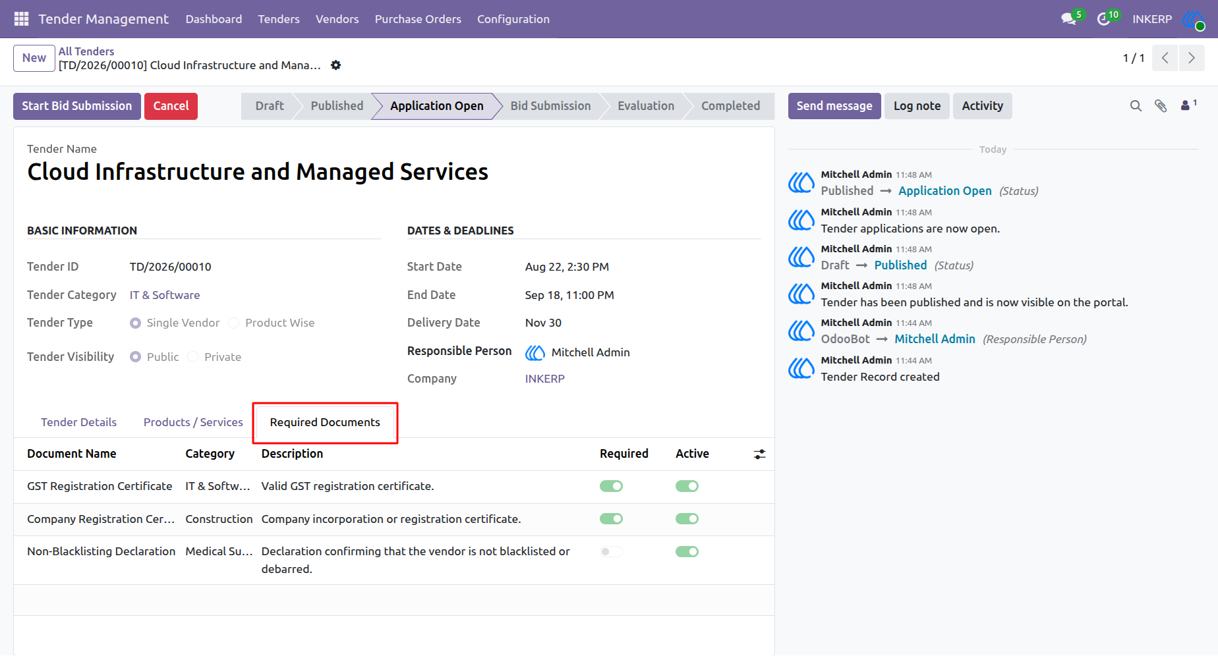Open attachments via the paperclip icon

click(1161, 106)
